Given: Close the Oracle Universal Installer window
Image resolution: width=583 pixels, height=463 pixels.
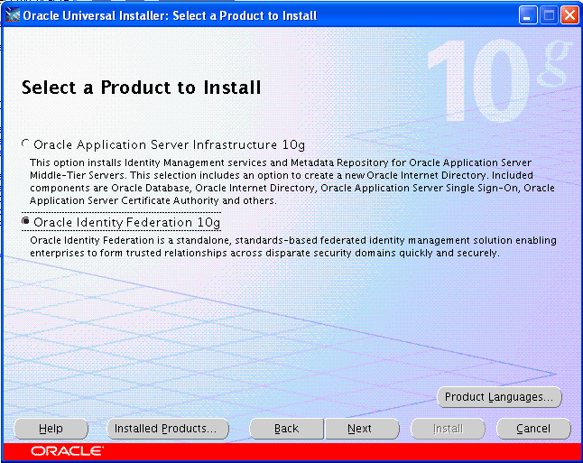Looking at the screenshot, I should 569,15.
